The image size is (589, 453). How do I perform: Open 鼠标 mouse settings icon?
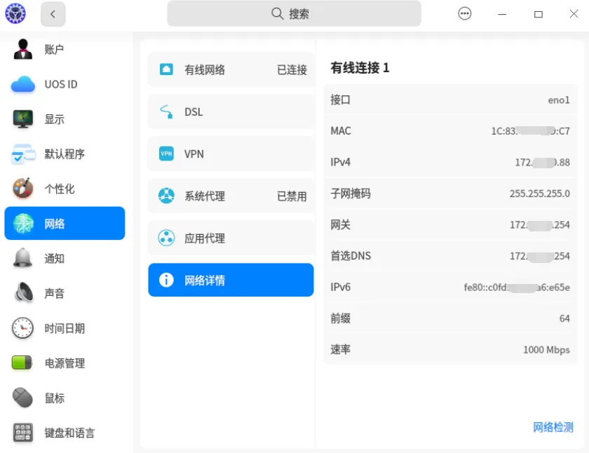pyautogui.click(x=22, y=398)
